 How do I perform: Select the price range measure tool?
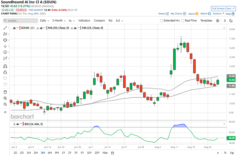pos(5,58)
